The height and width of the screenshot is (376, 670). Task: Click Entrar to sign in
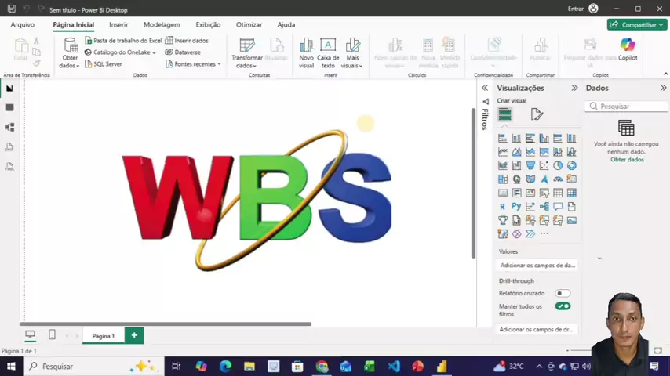tap(575, 9)
